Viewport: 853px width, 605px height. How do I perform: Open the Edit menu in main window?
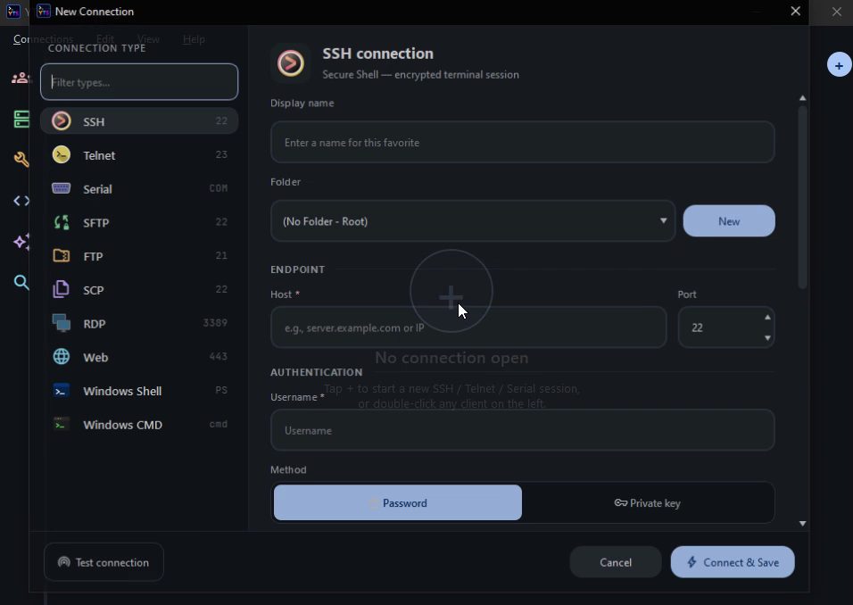pos(105,39)
